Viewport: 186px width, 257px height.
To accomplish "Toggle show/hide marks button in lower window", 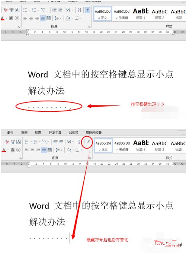I will 88,142.
